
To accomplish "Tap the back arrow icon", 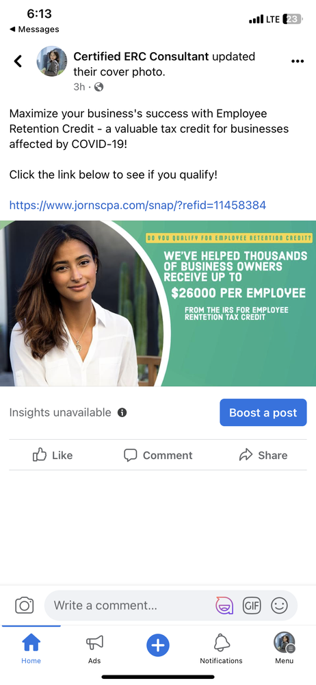I will (x=18, y=61).
